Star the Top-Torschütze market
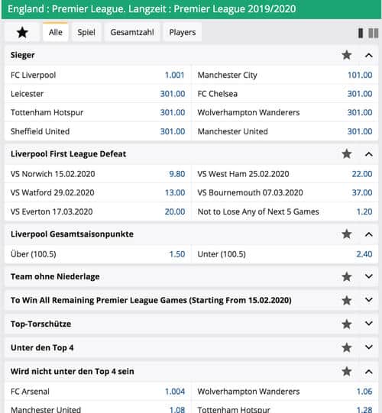Image resolution: width=382 pixels, height=413 pixels. point(347,324)
